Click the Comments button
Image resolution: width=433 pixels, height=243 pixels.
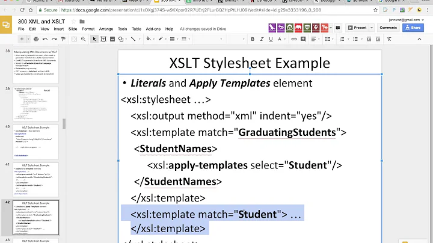(388, 28)
